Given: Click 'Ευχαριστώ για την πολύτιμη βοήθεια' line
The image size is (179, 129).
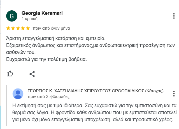Looking at the screenshot, I should [x=47, y=59].
